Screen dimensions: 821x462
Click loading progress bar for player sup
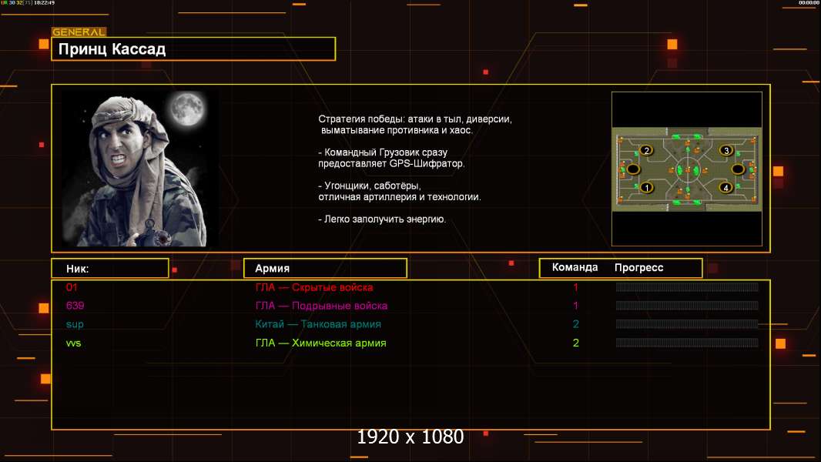(687, 324)
